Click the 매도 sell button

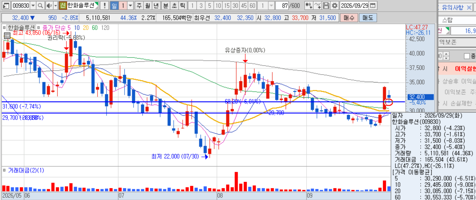tap(368, 18)
